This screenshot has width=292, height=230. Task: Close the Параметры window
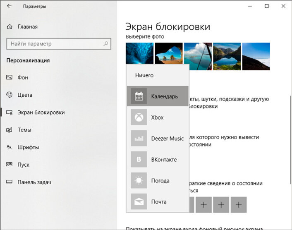283,6
